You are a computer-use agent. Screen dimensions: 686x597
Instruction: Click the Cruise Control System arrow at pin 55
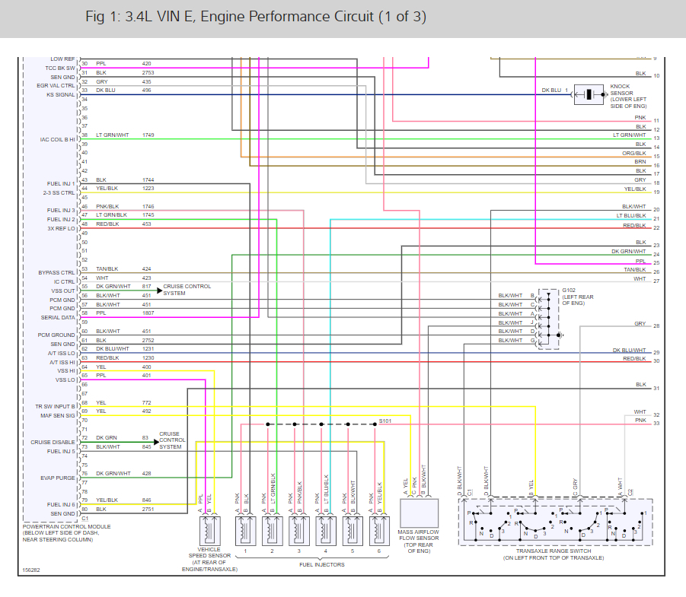[160, 291]
